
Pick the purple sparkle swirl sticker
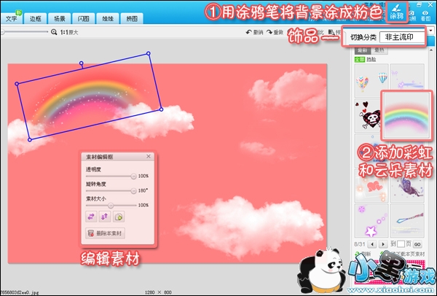407,77
